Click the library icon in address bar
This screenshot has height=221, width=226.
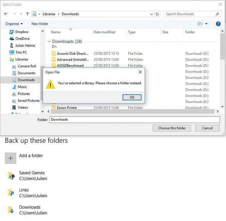click(34, 14)
